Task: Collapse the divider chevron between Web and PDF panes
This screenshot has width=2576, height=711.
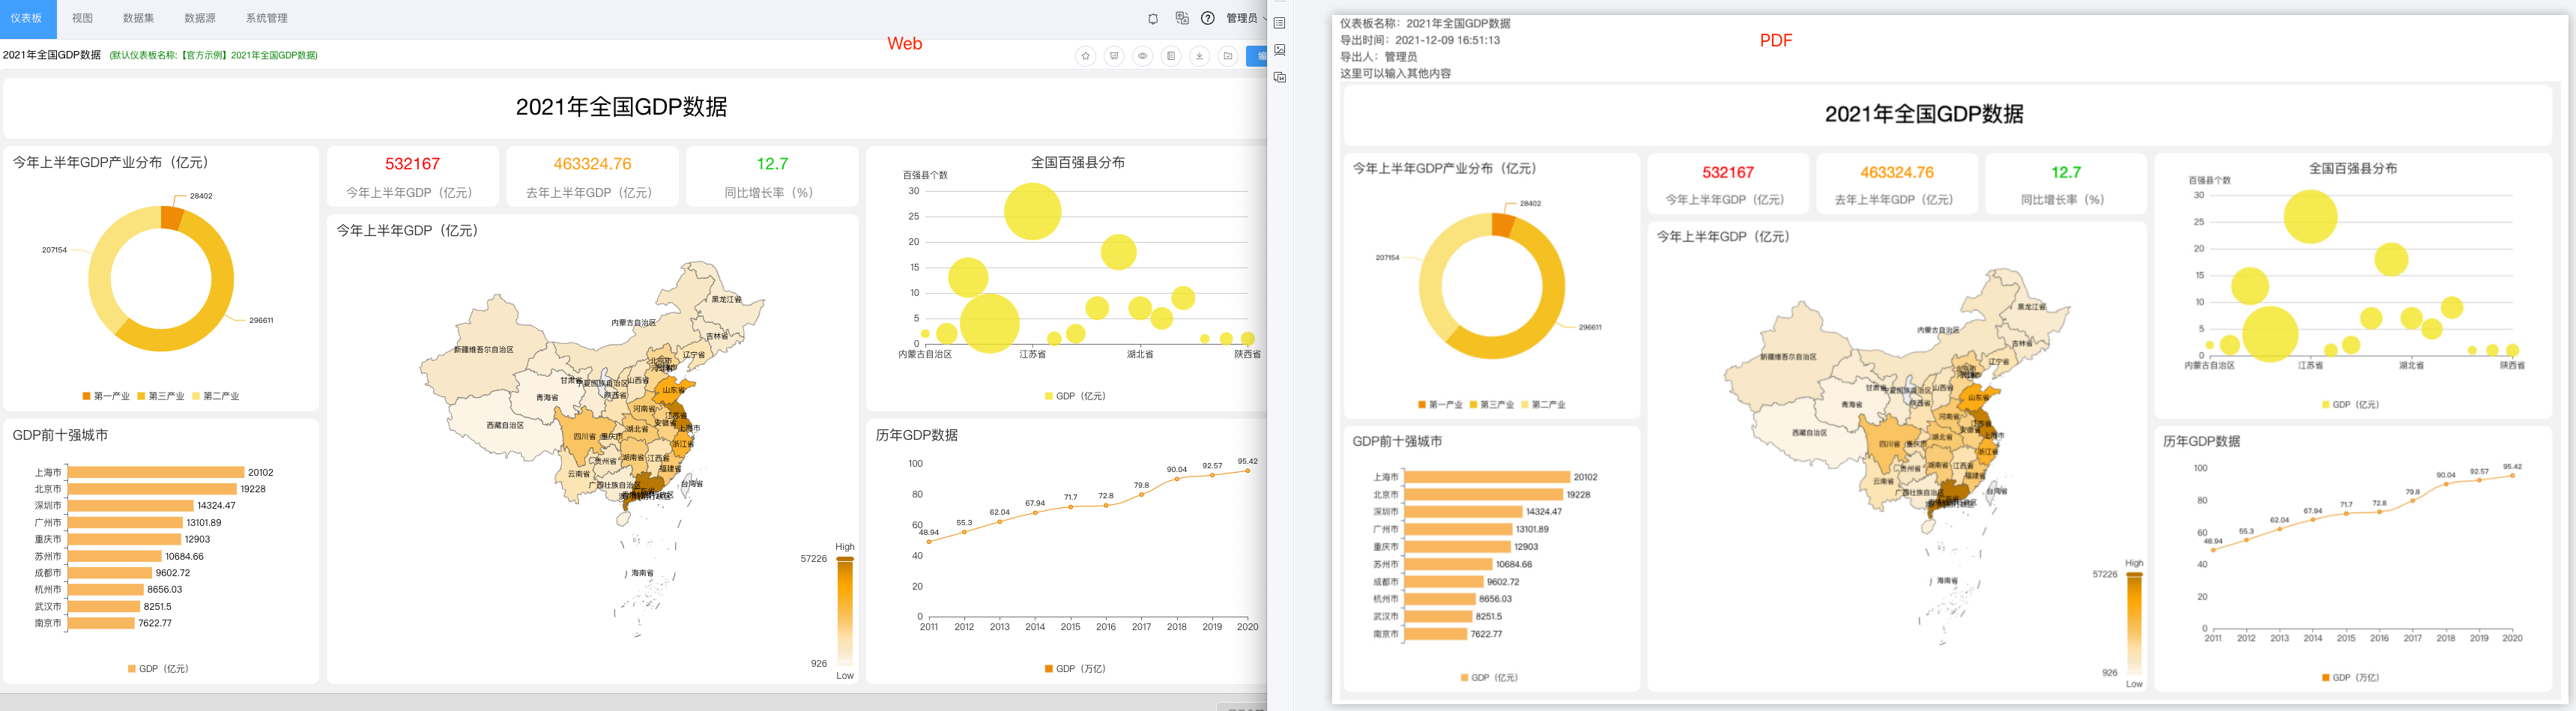Action: [1266, 19]
